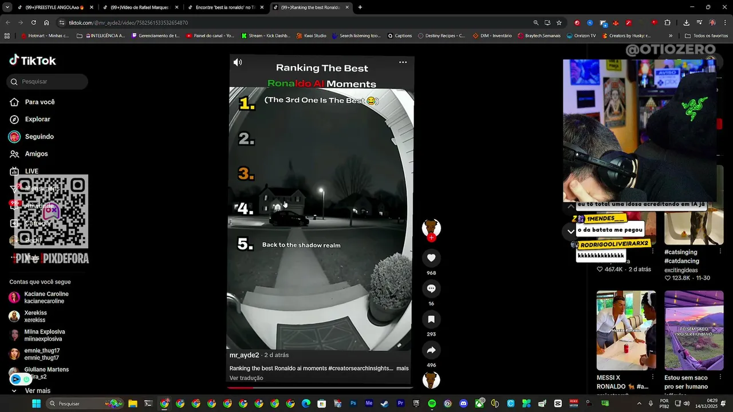This screenshot has height=412, width=733.
Task: Open the Amigos friends icon
Action: point(14,154)
